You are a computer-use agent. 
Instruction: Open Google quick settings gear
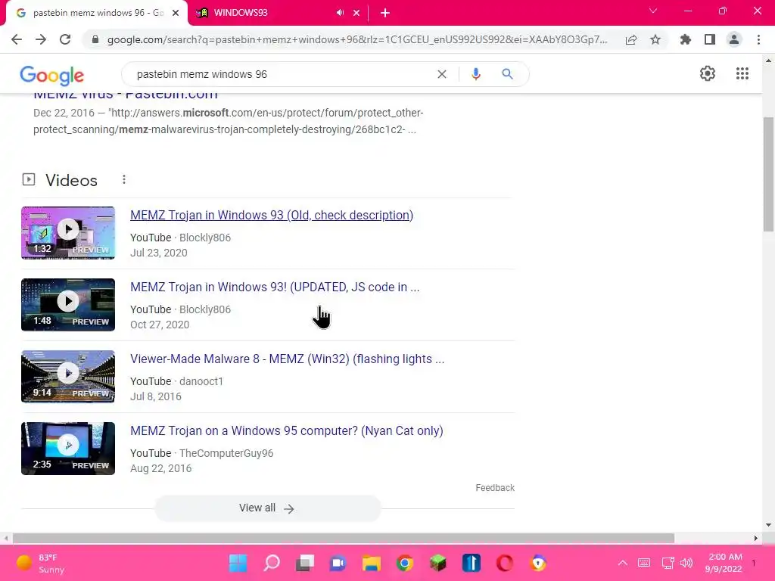coord(708,73)
